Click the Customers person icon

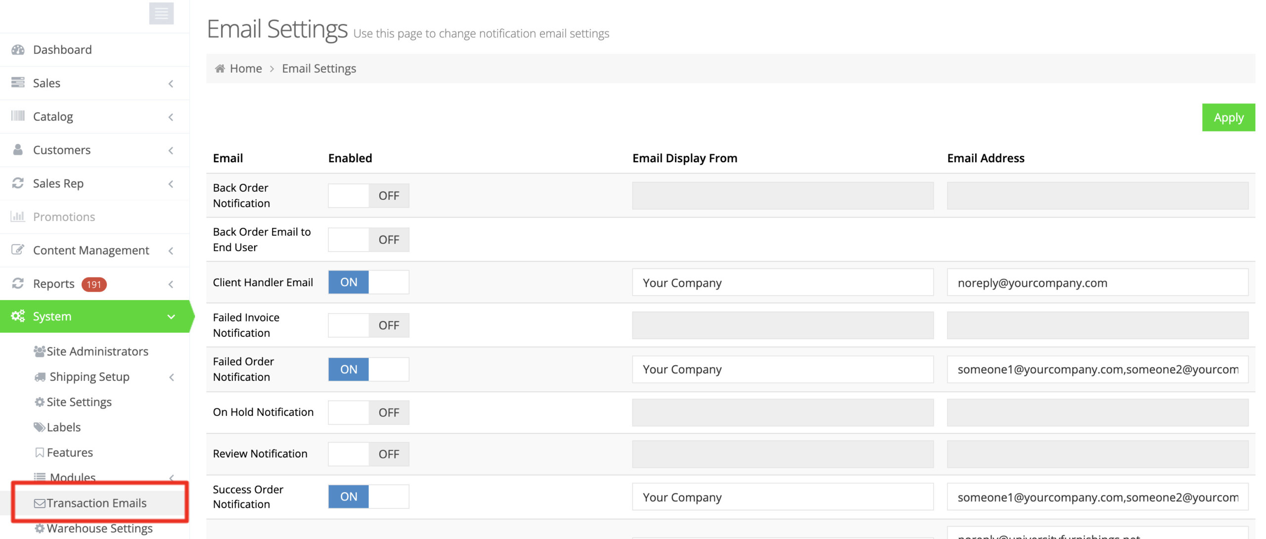click(x=18, y=150)
